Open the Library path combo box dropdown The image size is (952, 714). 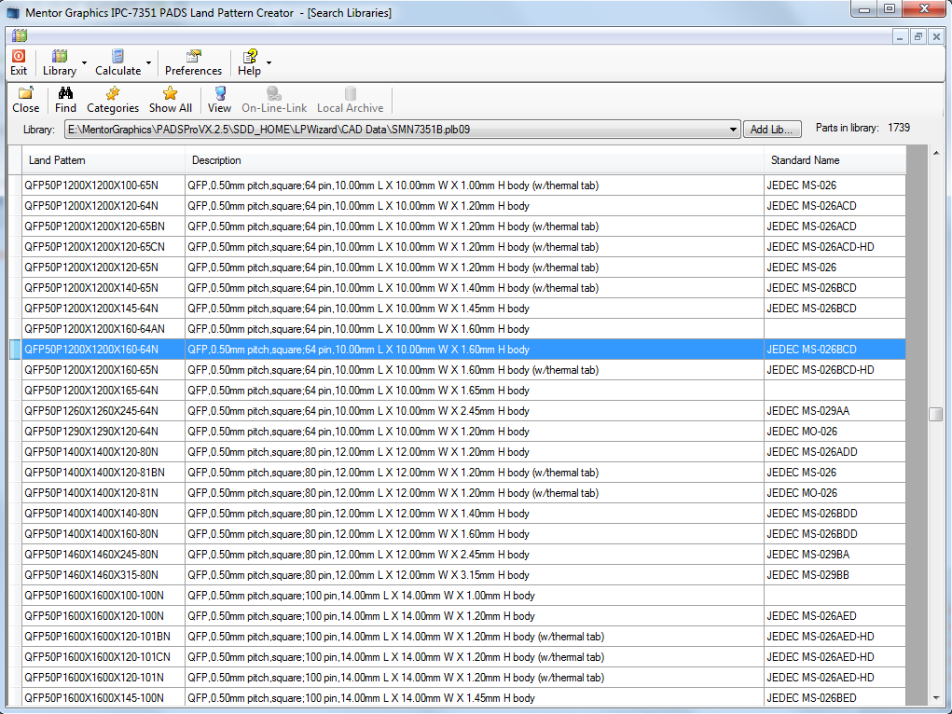coord(733,130)
